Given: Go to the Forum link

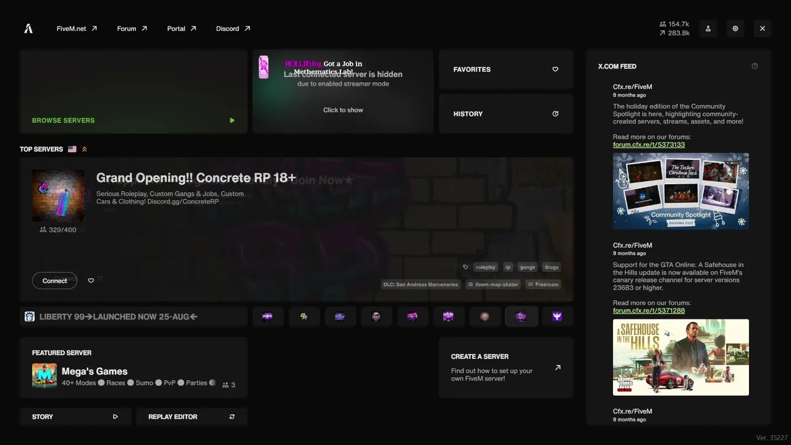Looking at the screenshot, I should coord(132,28).
